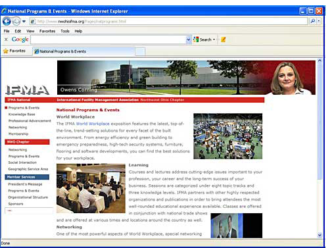The width and height of the screenshot is (332, 248).
Task: Click the browser Back arrow button
Action: click(7, 21)
